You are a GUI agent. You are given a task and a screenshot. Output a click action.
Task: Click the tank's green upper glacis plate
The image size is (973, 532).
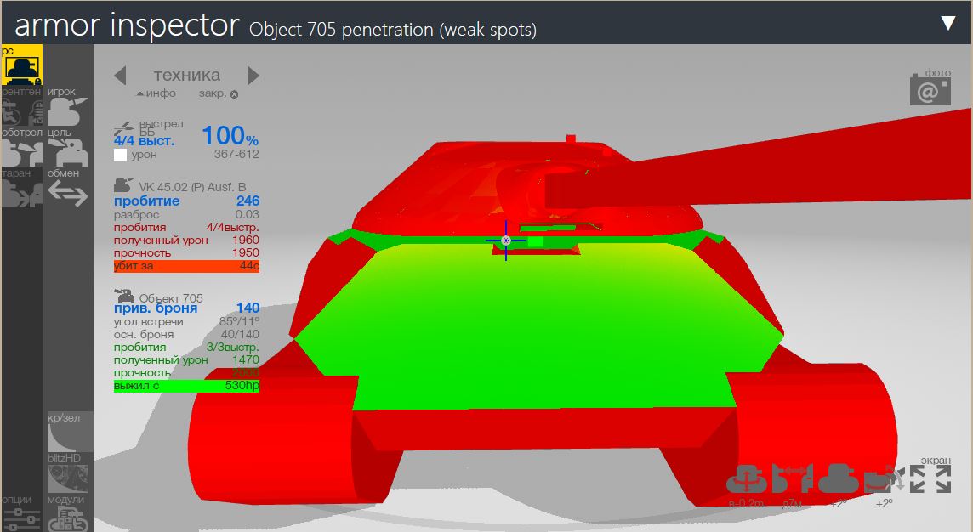click(538, 325)
